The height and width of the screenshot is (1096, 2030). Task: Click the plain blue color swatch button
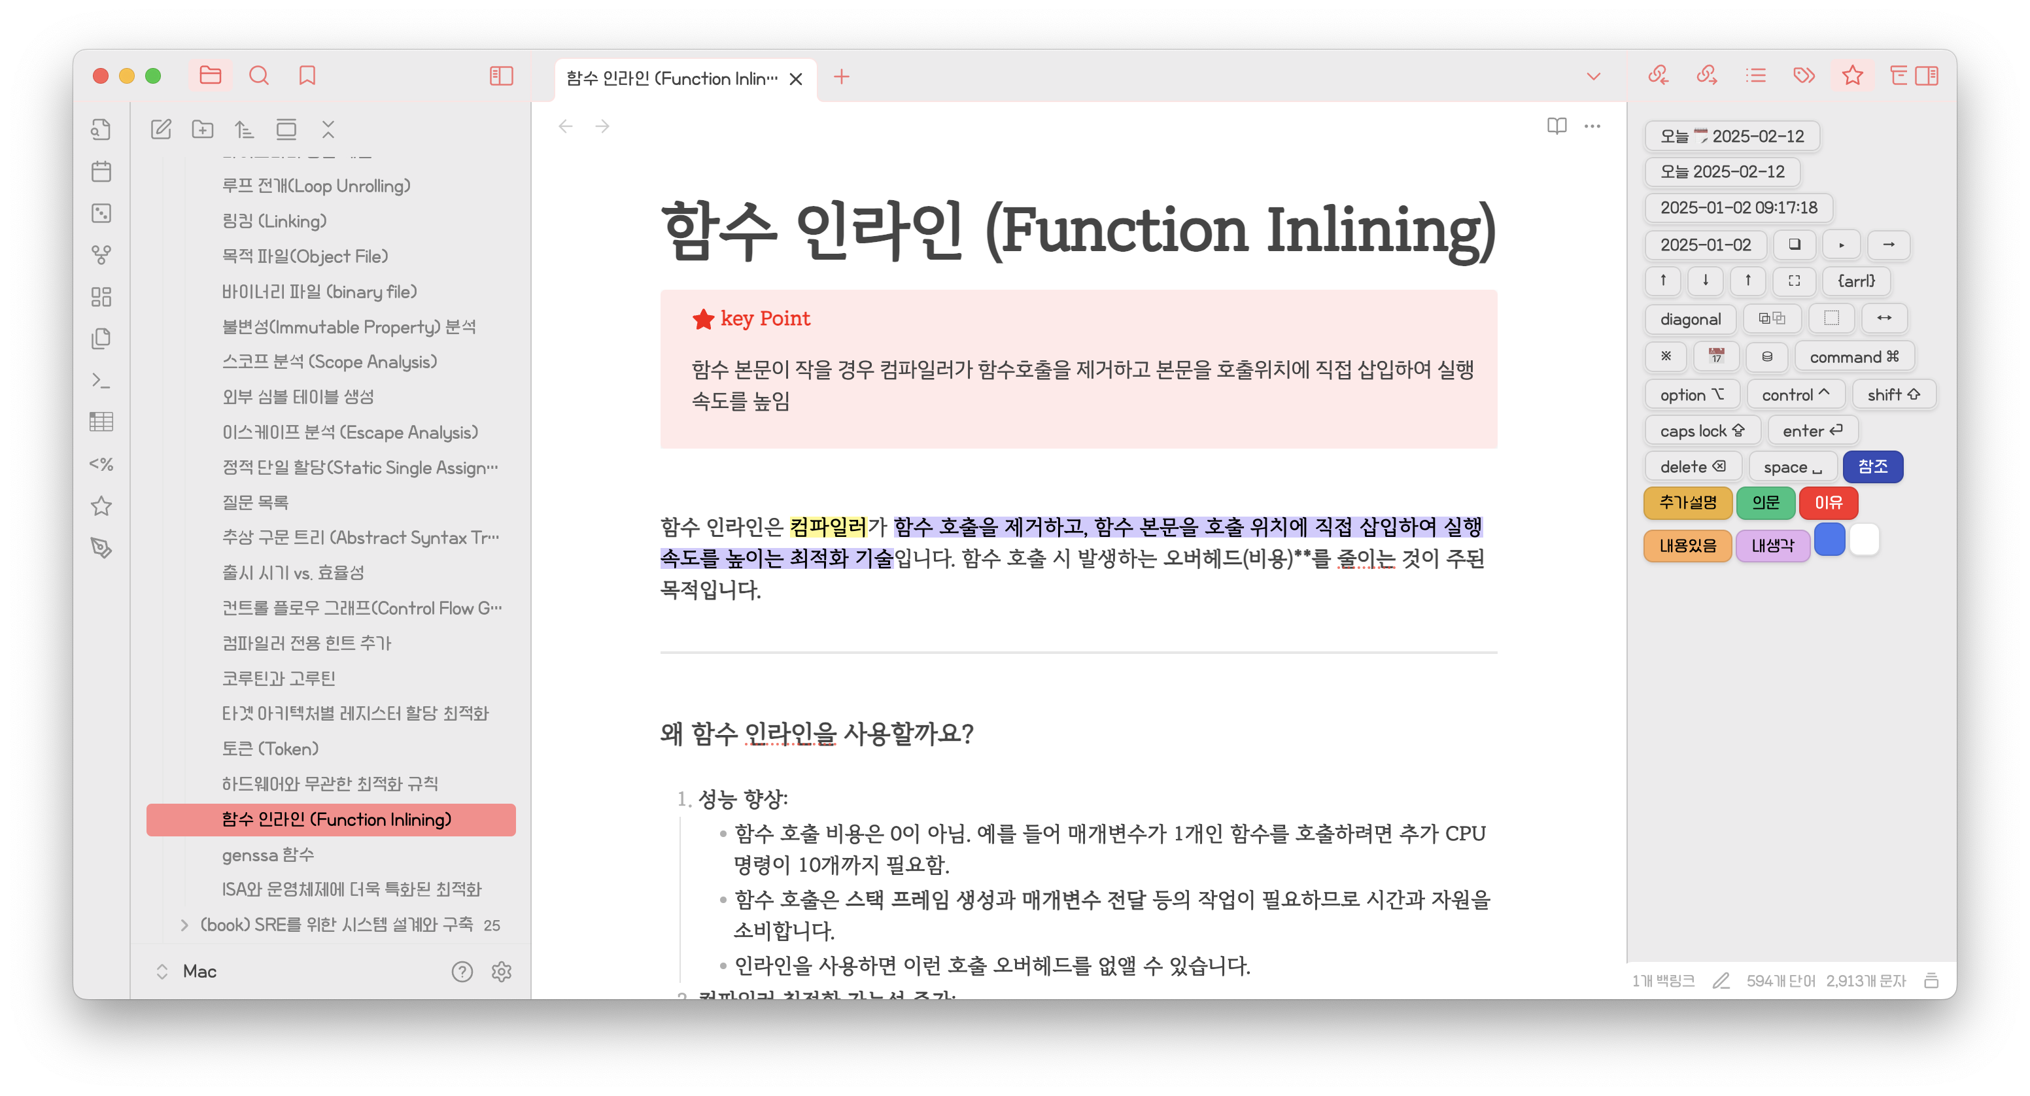click(1829, 539)
